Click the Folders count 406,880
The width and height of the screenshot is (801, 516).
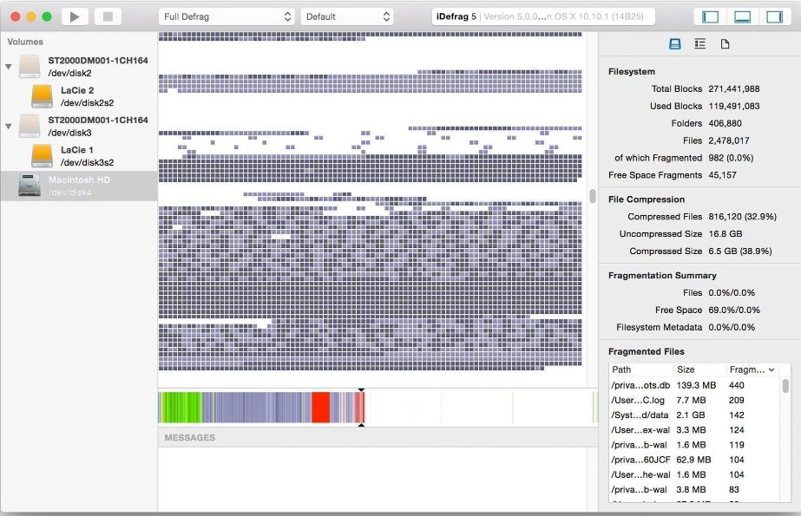725,123
